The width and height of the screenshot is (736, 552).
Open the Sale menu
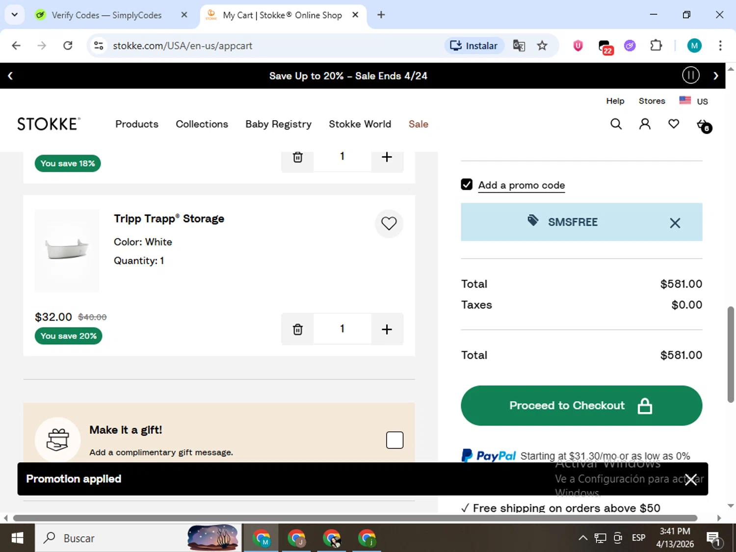pyautogui.click(x=419, y=124)
